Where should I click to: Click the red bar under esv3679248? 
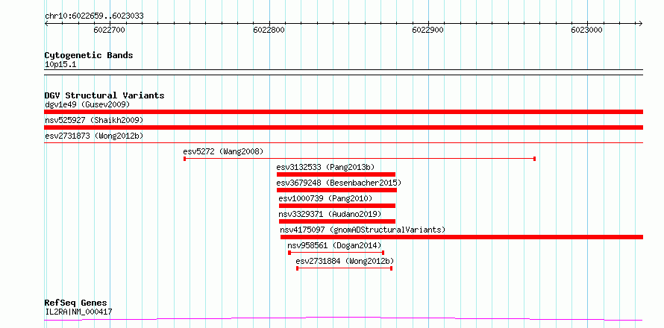click(x=336, y=190)
